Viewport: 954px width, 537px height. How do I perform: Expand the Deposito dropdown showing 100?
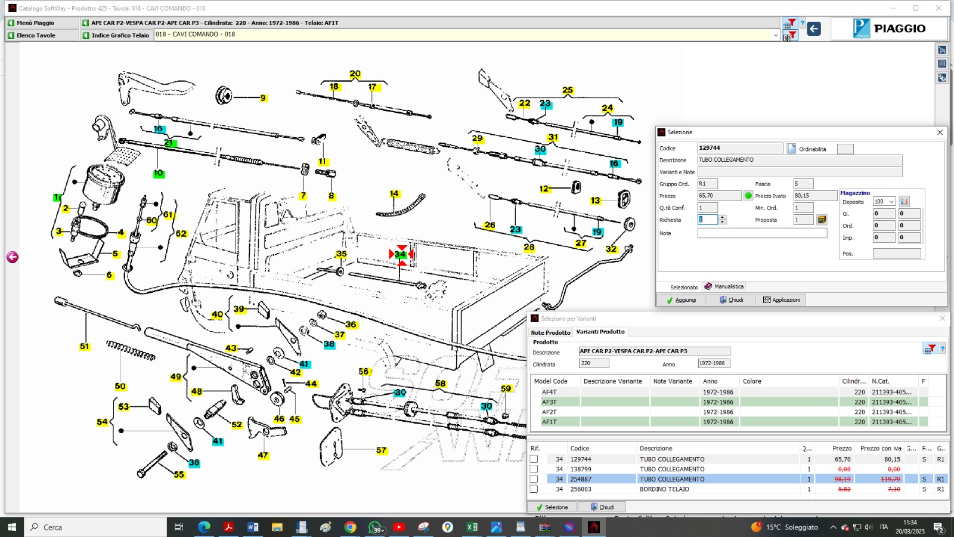click(891, 202)
